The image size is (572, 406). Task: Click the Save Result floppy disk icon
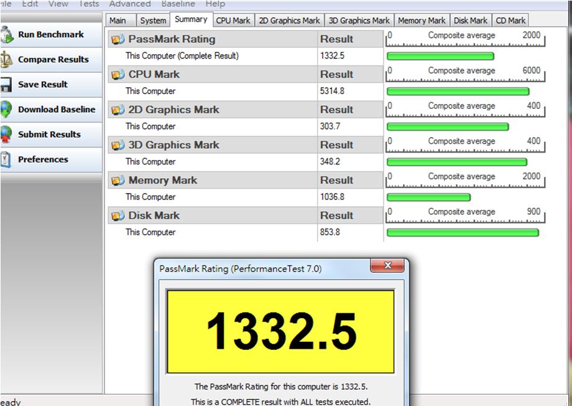(6, 85)
